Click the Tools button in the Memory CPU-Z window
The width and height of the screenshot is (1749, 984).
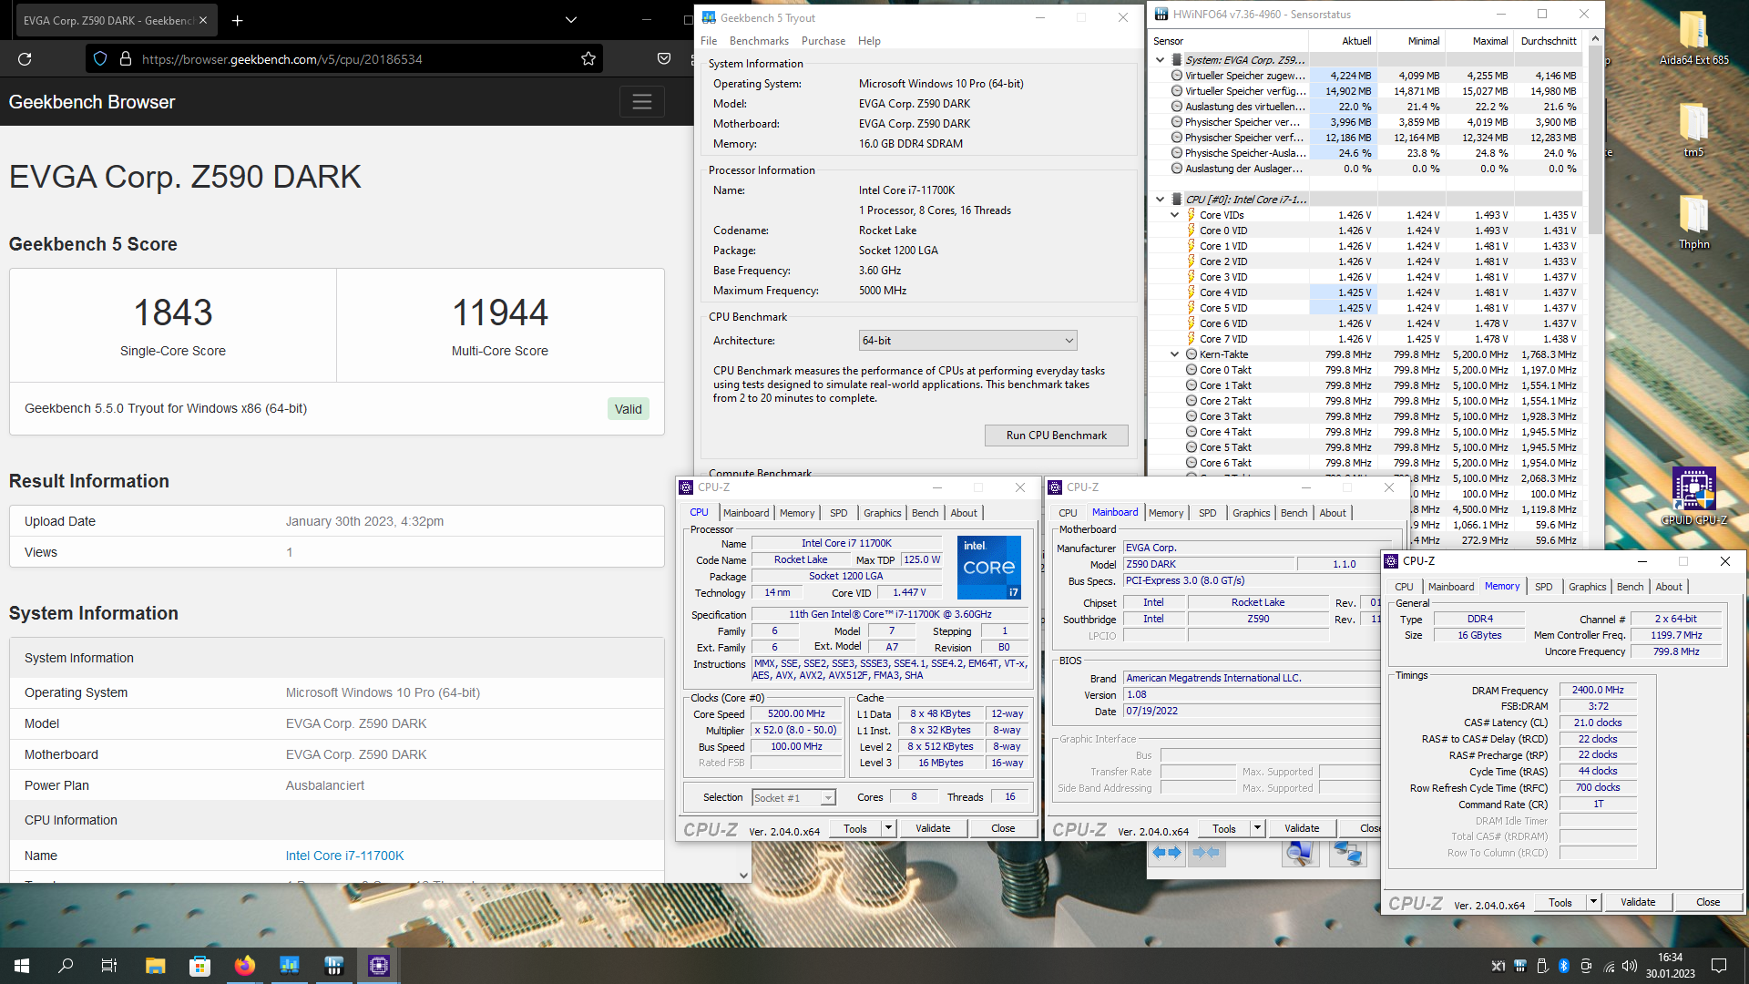1560,902
